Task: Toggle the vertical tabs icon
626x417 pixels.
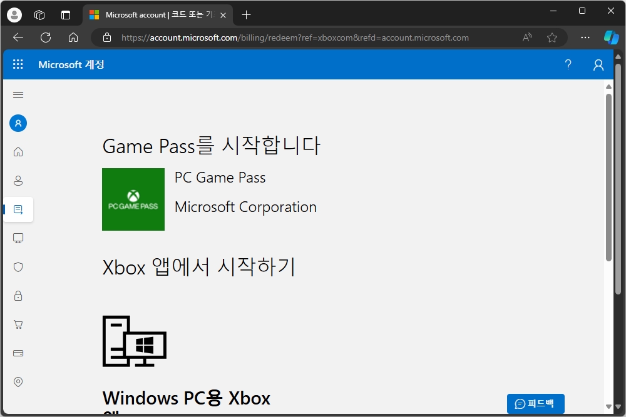Action: point(66,15)
